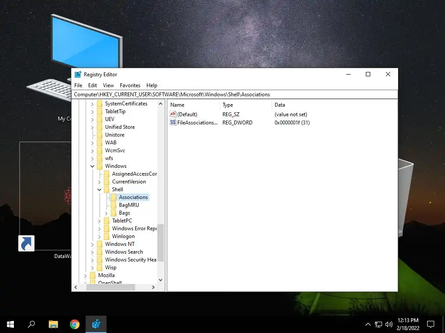Open the Windows Start menu
The height and width of the screenshot is (333, 445).
[10, 324]
